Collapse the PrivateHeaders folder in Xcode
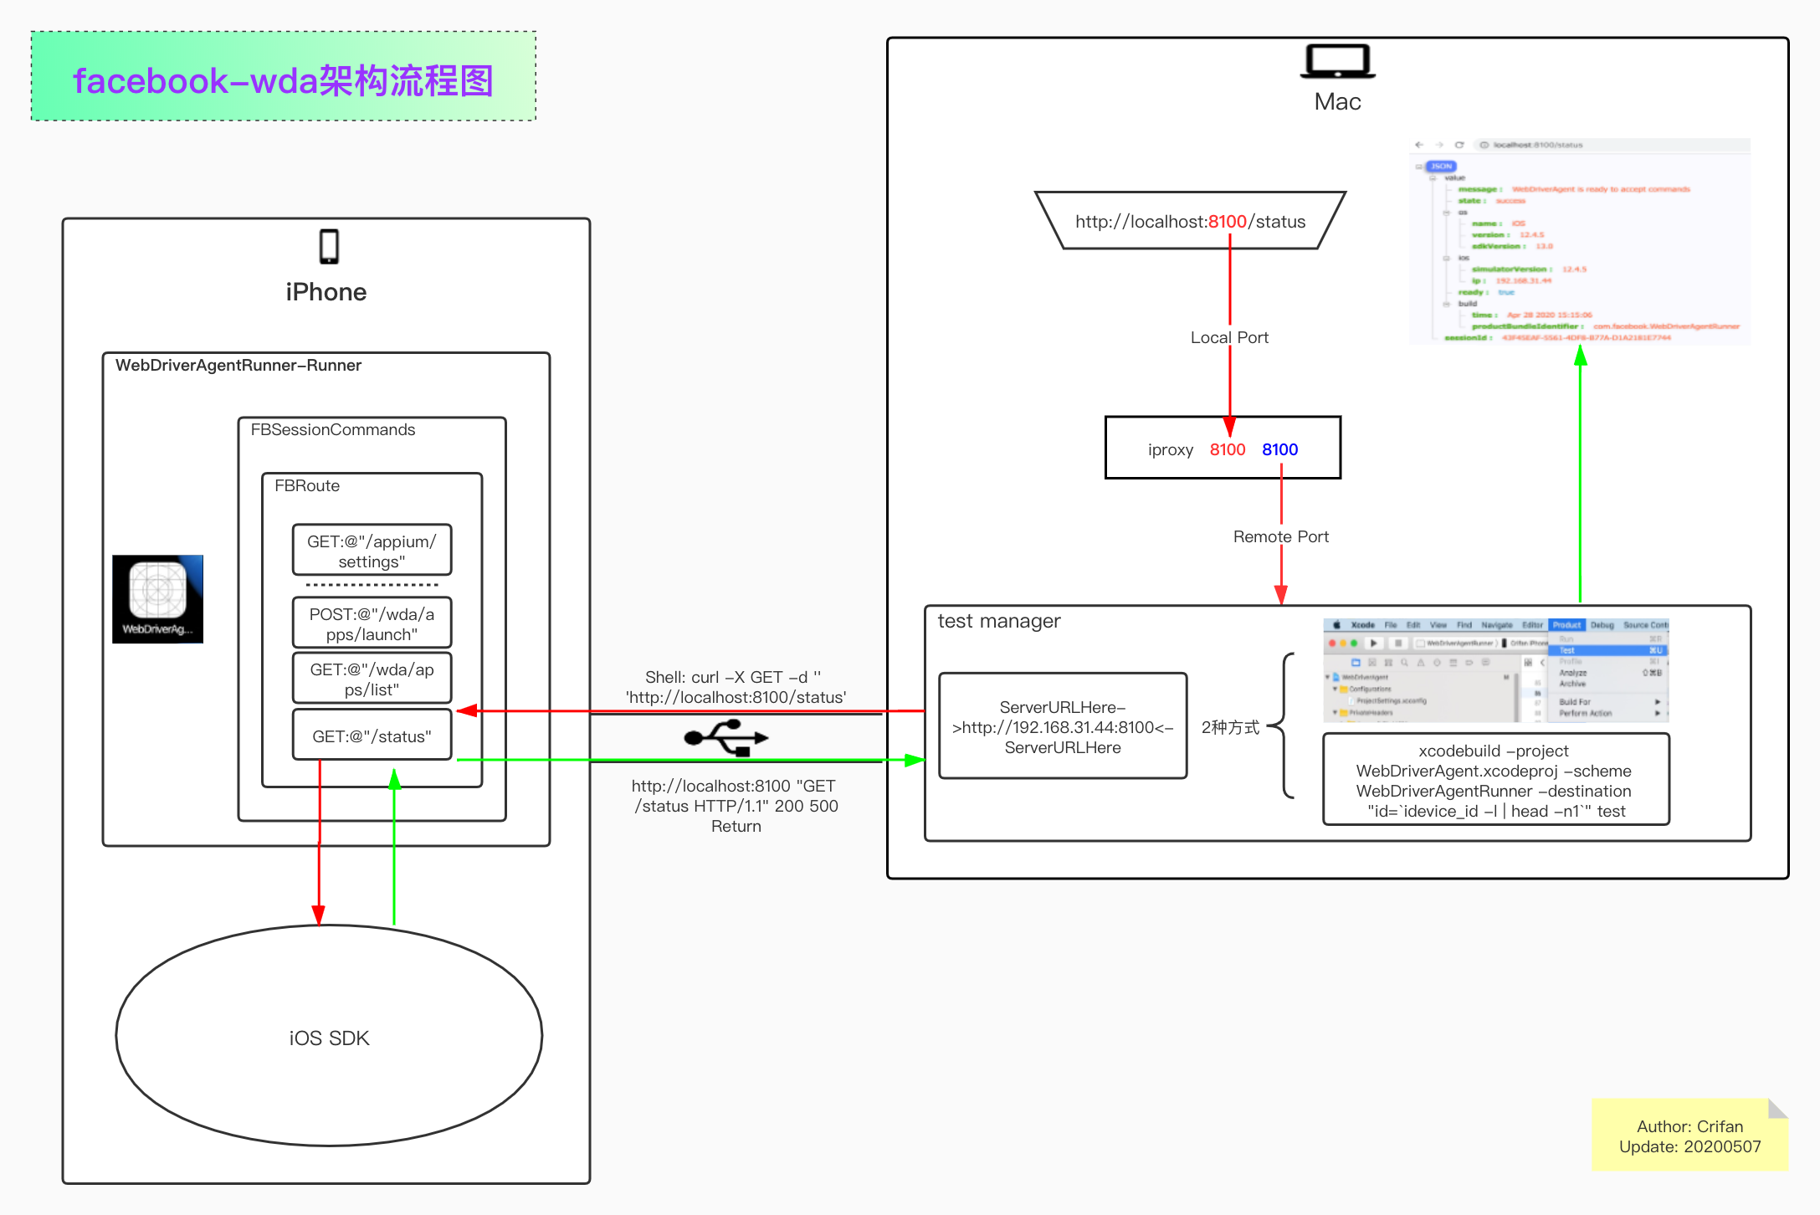This screenshot has height=1215, width=1820. tap(1335, 712)
